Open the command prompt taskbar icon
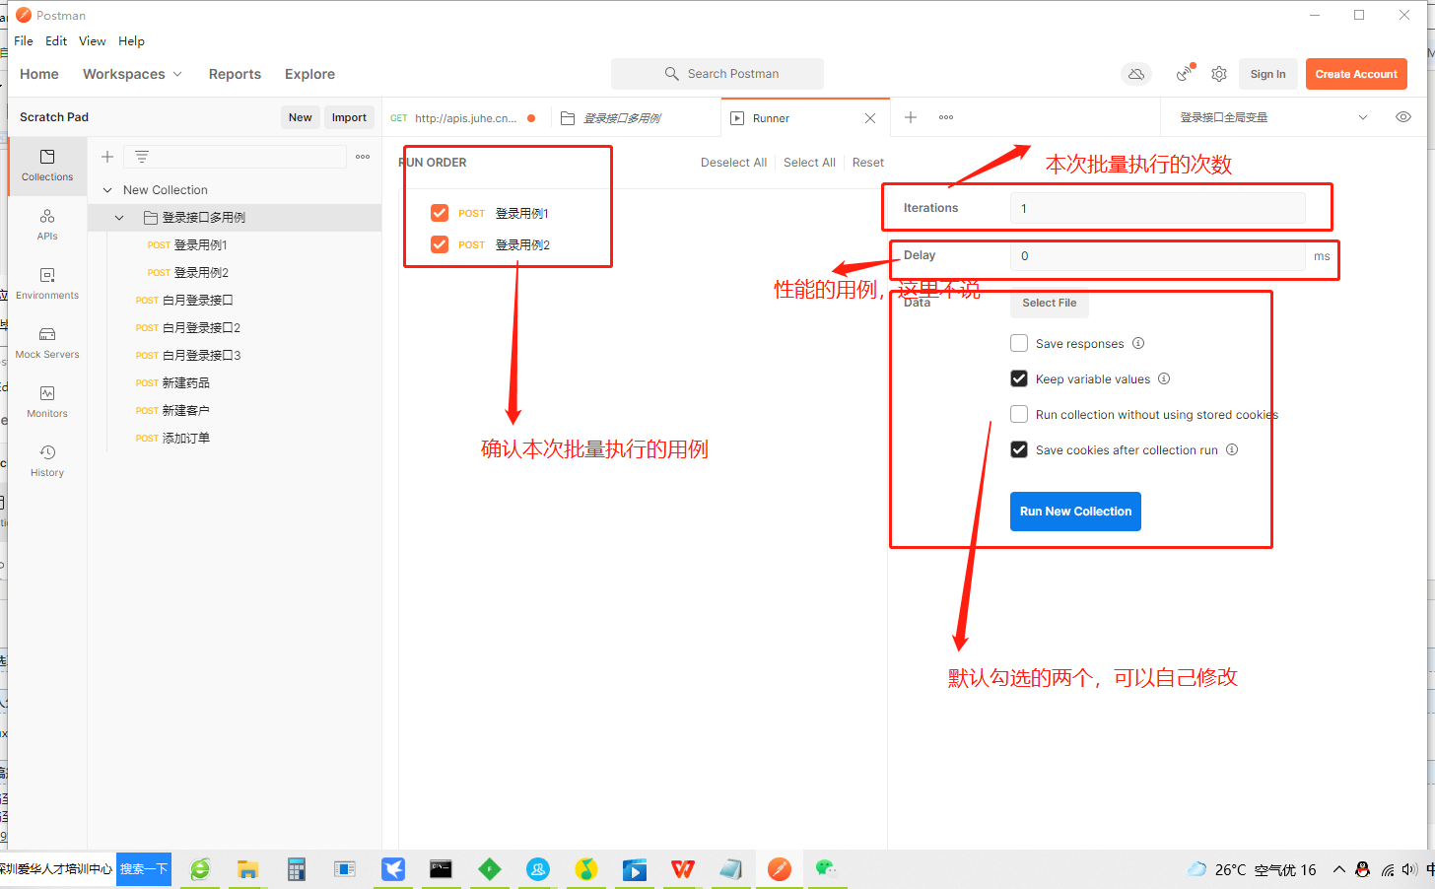The height and width of the screenshot is (889, 1435). pos(441,869)
